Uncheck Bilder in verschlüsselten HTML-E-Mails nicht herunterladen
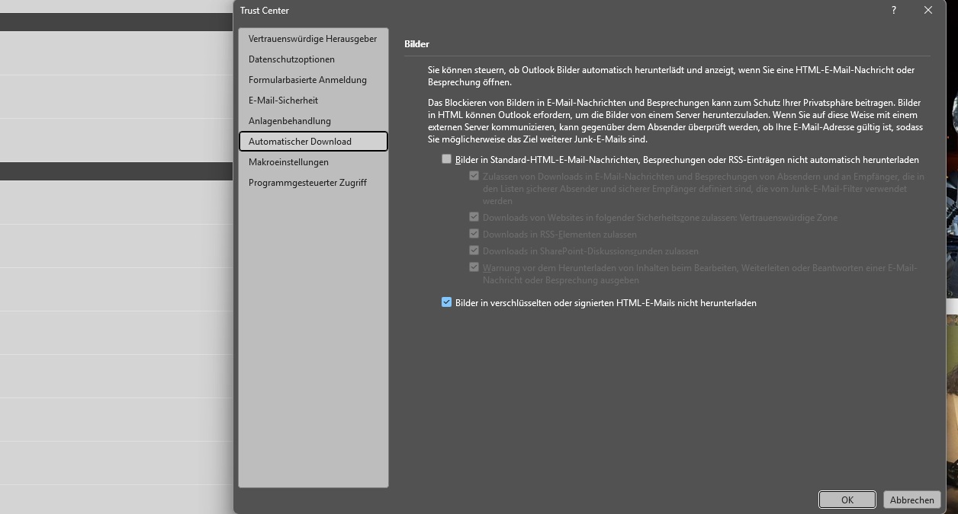The image size is (958, 514). tap(447, 302)
